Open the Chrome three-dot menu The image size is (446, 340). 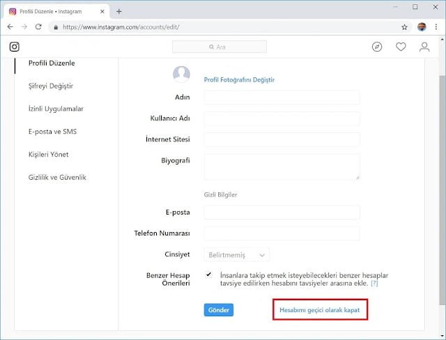tap(436, 26)
